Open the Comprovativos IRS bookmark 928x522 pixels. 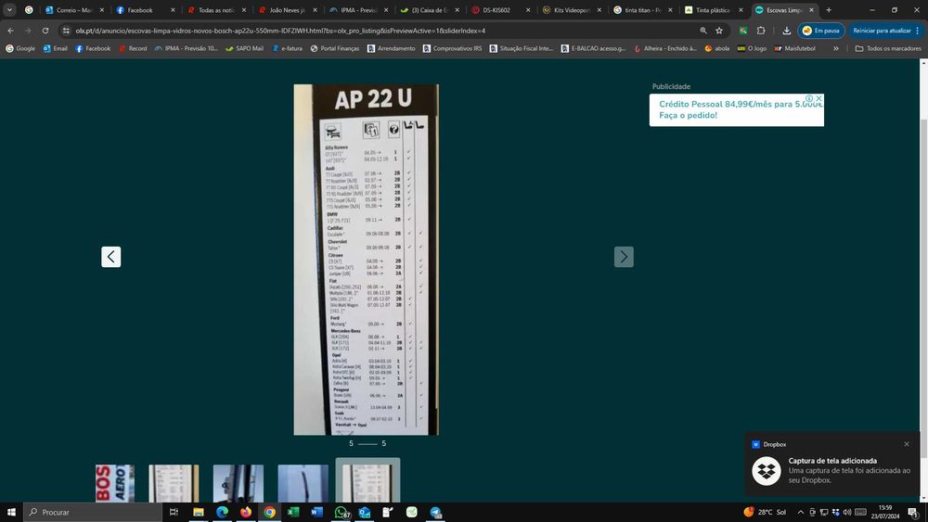pos(452,48)
